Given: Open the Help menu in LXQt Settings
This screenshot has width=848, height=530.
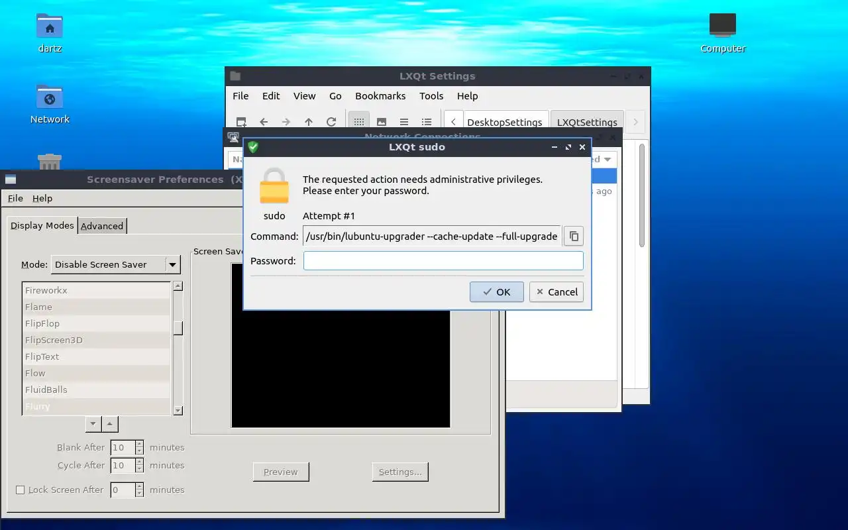Looking at the screenshot, I should (467, 96).
